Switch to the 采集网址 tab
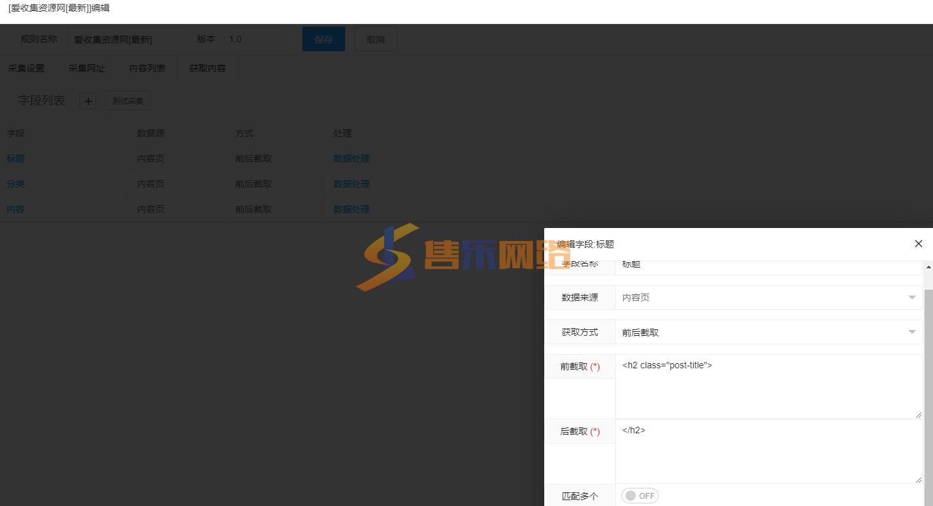Viewport: 933px width, 506px height. pyautogui.click(x=87, y=68)
